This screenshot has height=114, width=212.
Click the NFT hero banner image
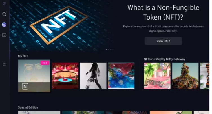pos(62,26)
